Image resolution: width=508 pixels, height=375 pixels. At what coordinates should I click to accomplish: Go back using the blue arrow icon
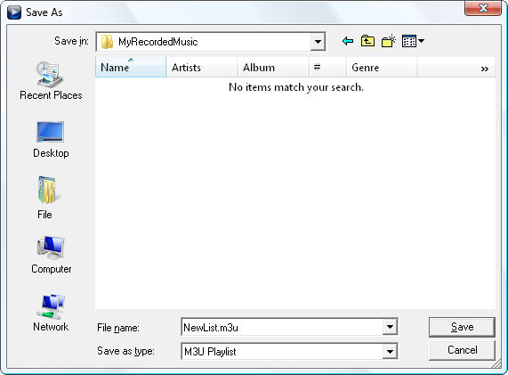pos(348,41)
